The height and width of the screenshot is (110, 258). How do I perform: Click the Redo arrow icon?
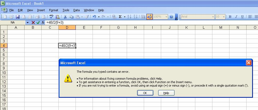pos(104,17)
